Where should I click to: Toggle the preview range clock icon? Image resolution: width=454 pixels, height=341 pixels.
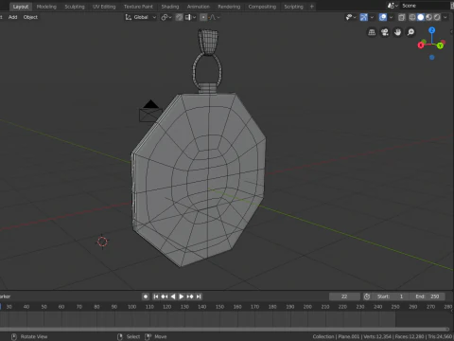[x=367, y=296]
